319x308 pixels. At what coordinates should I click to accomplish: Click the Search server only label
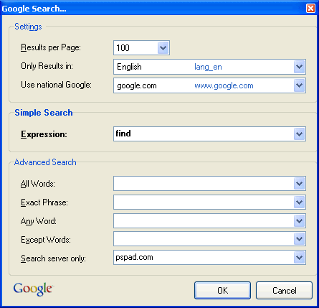[x=53, y=258]
